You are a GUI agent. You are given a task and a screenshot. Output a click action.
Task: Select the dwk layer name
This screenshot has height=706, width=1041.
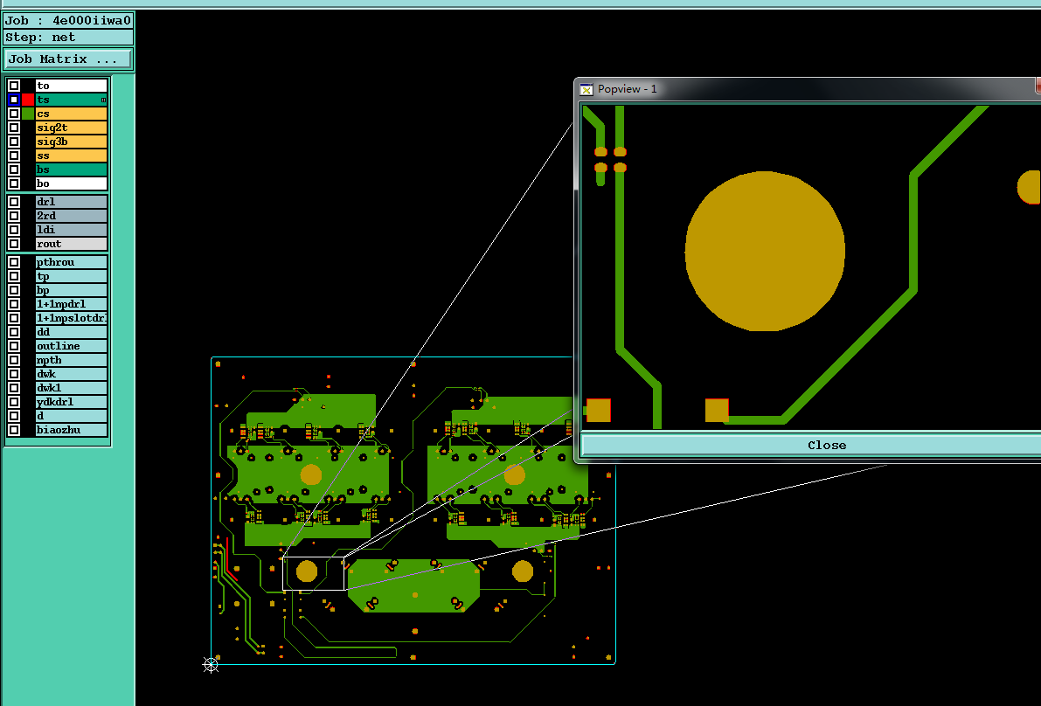71,374
